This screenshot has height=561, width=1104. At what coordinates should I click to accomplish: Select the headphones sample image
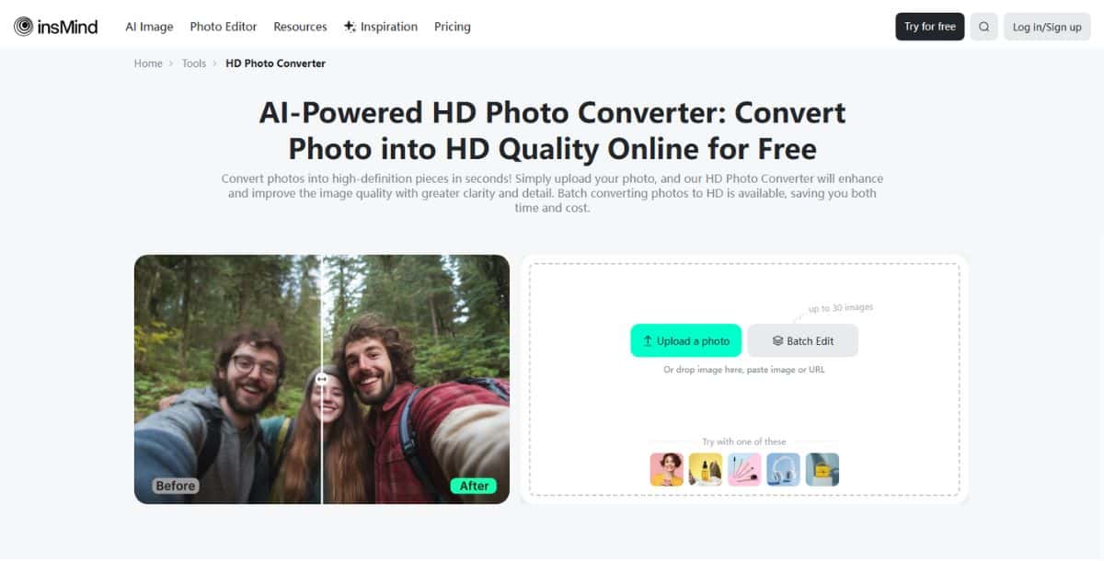pos(783,469)
